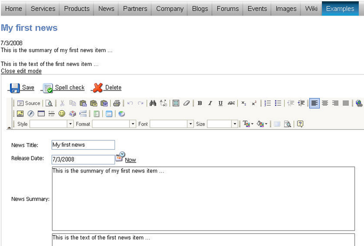364x246 pixels.
Task: Click the Bold formatting icon
Action: click(x=199, y=103)
